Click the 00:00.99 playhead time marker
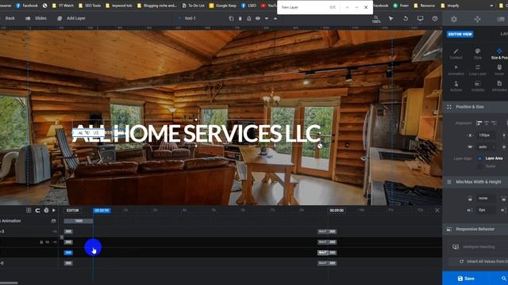508x285 pixels. 102,211
